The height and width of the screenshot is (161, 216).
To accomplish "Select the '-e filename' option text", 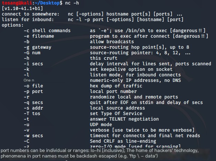I will tap(39, 36).
